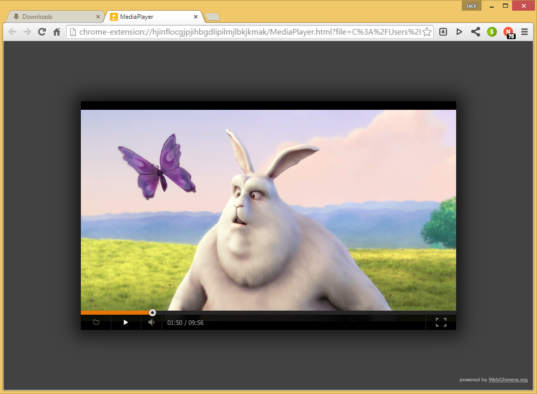Play the paused video

pos(126,322)
